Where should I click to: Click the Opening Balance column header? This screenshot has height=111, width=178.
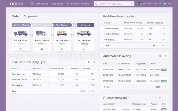(57, 68)
